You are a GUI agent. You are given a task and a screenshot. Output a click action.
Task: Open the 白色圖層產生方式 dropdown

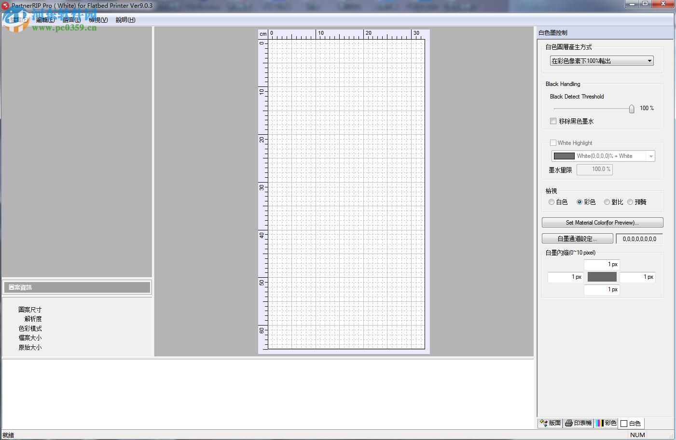pos(602,61)
